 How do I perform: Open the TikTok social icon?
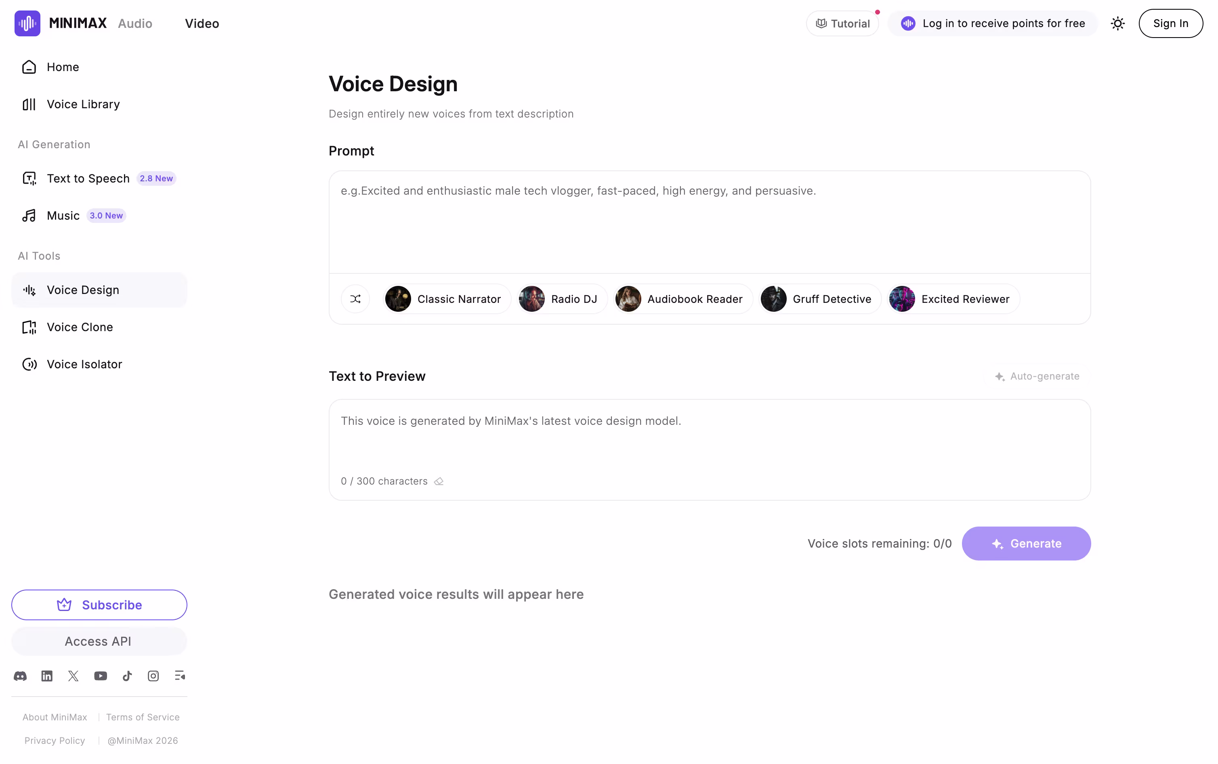click(x=127, y=676)
